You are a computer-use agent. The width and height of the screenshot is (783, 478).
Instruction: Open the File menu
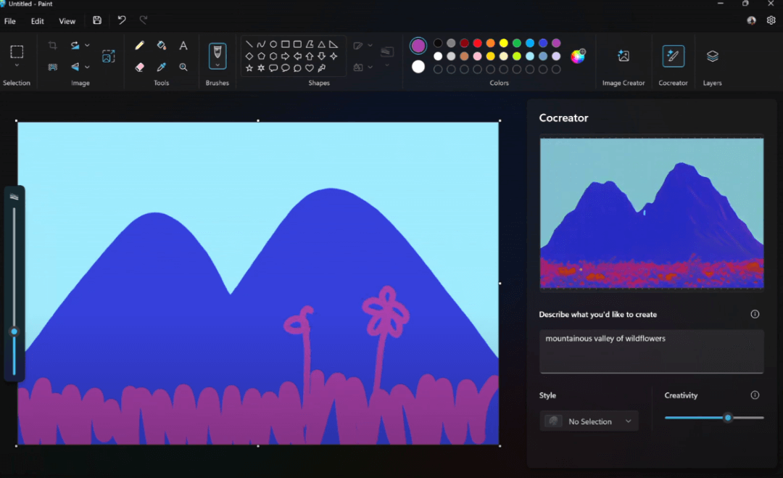pos(10,21)
